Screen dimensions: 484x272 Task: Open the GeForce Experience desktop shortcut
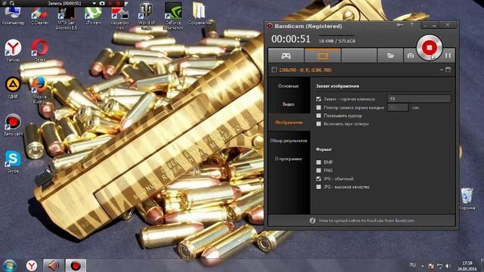[173, 16]
